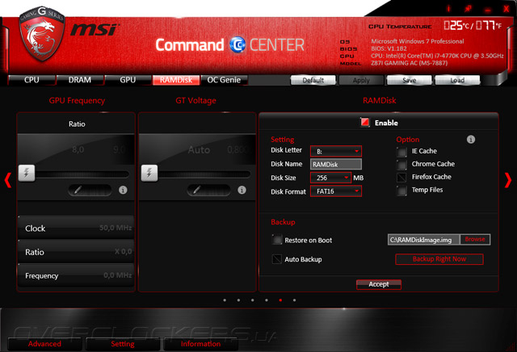Click the GT Voltage heading
Viewport: 517px width, 352px height.
click(195, 101)
